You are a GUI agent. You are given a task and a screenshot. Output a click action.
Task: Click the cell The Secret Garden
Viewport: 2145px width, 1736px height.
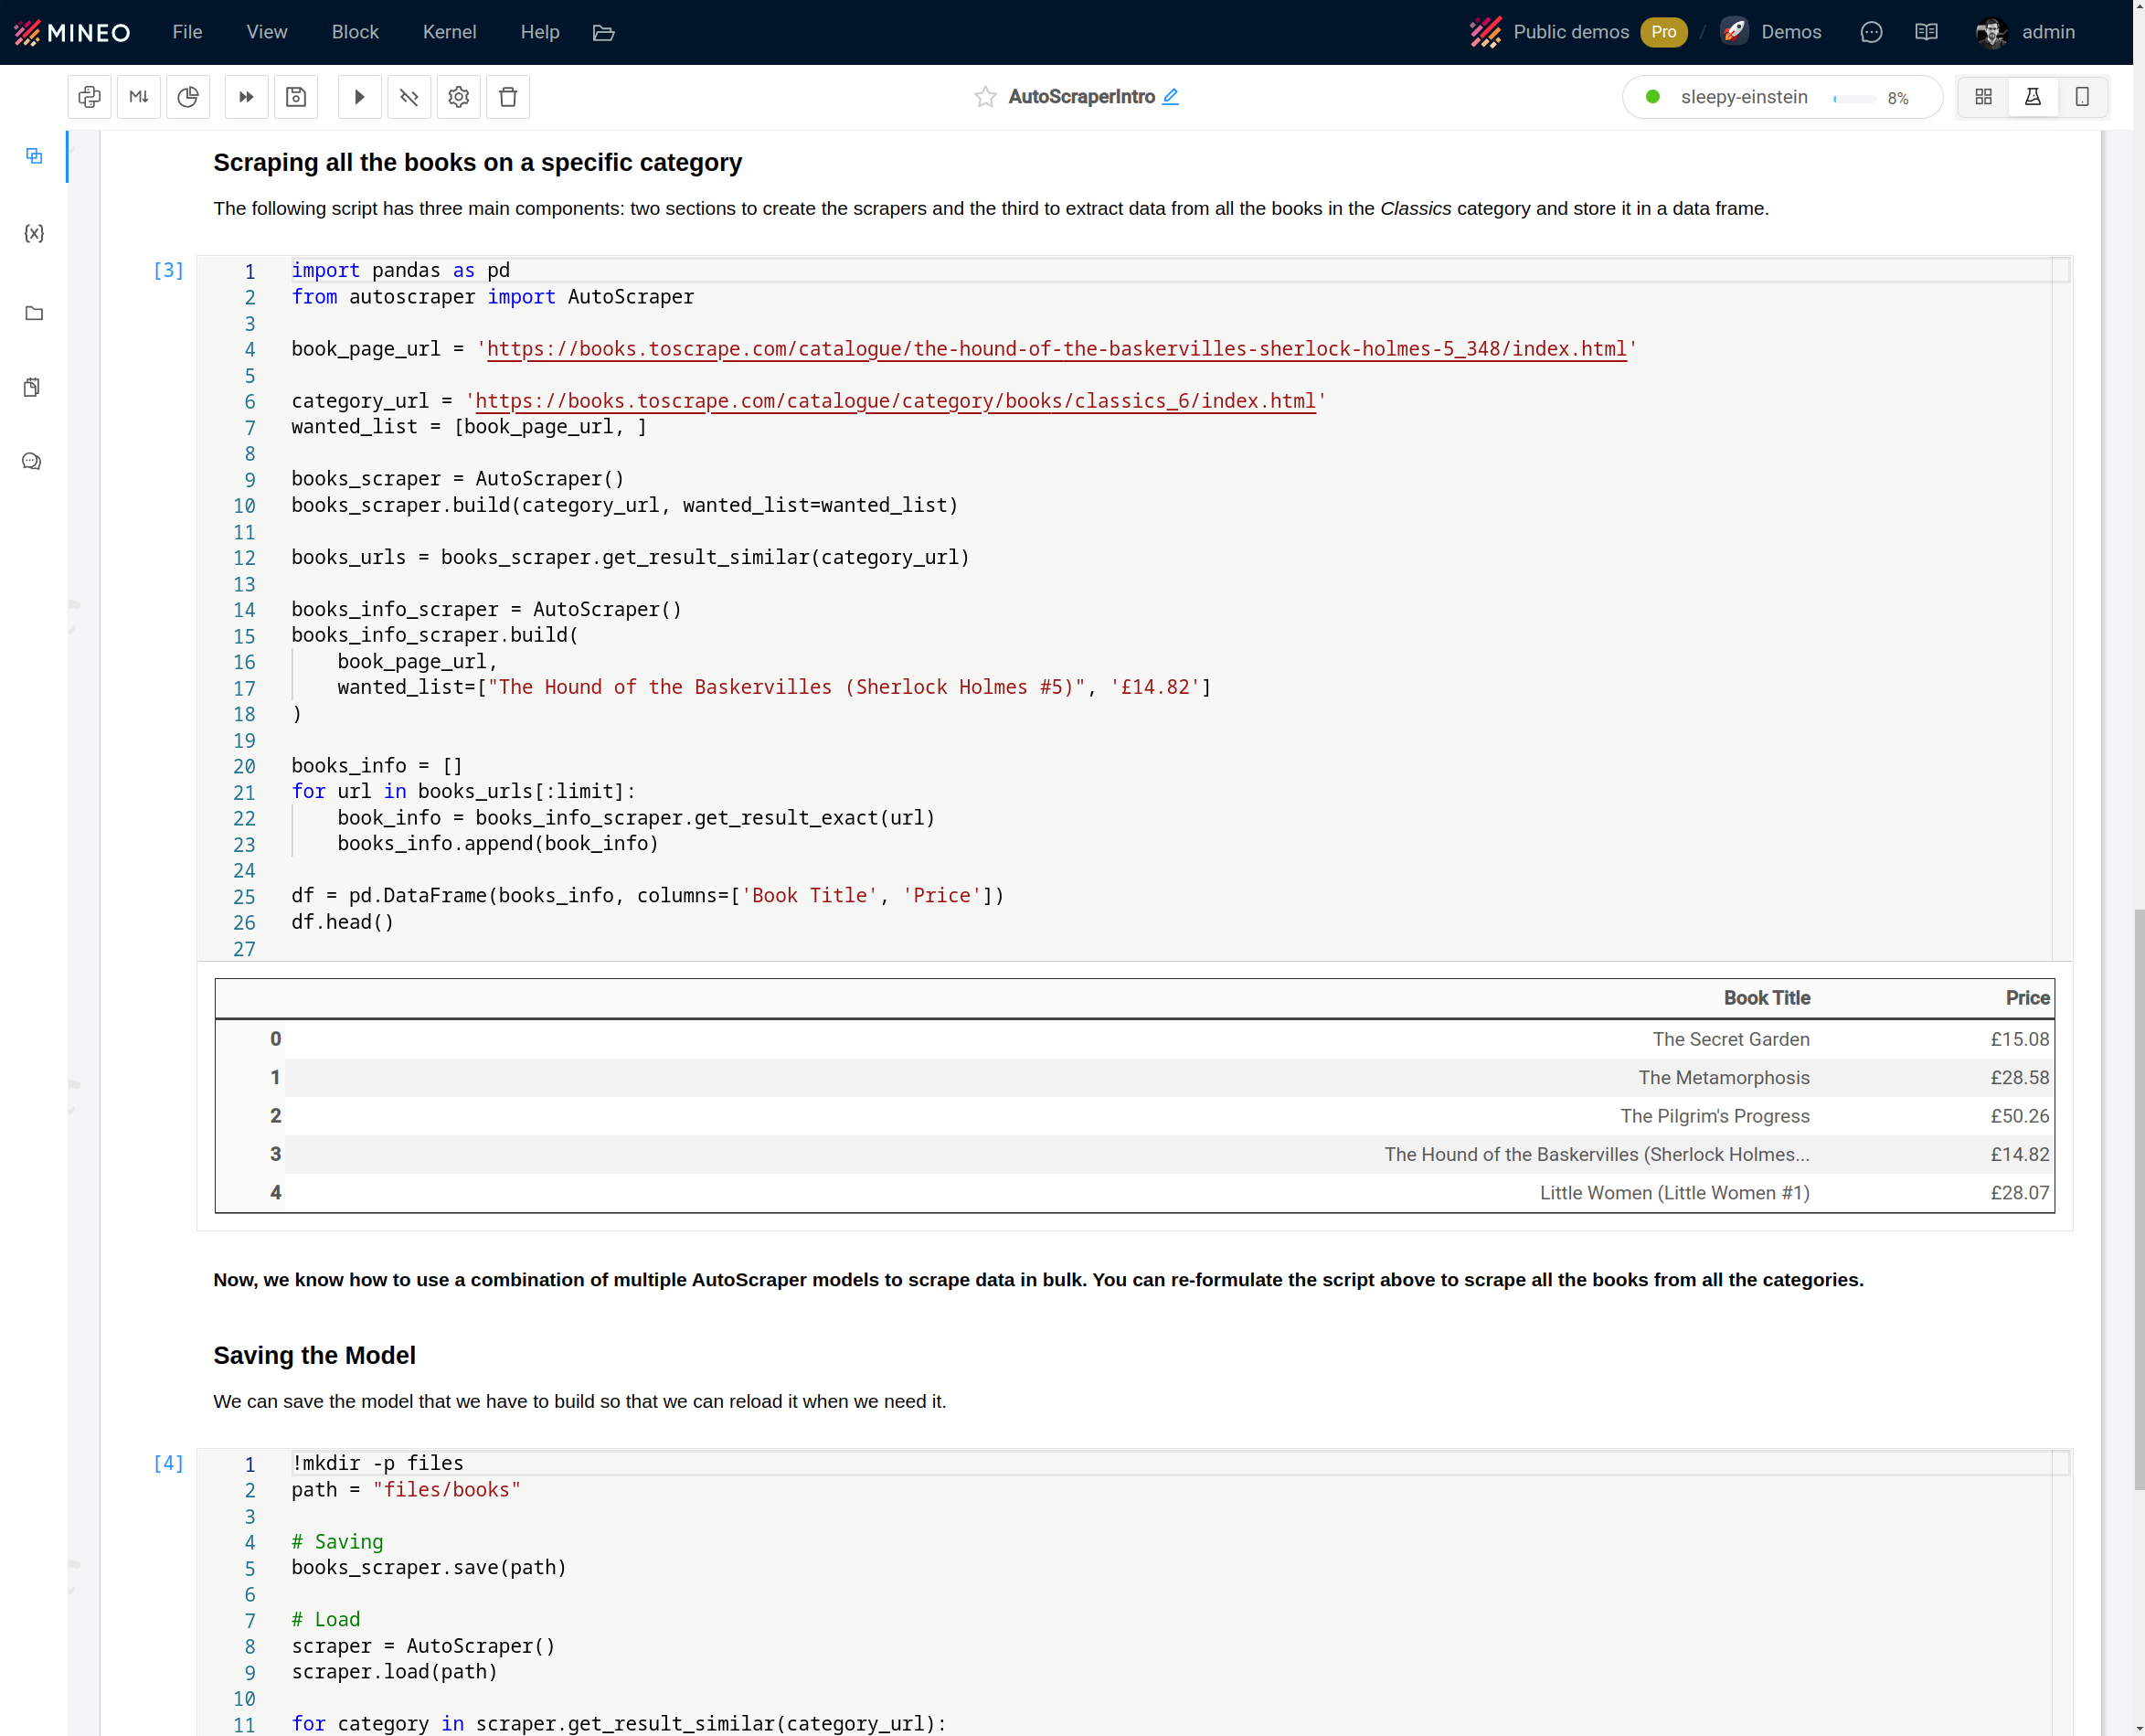click(x=1730, y=1039)
